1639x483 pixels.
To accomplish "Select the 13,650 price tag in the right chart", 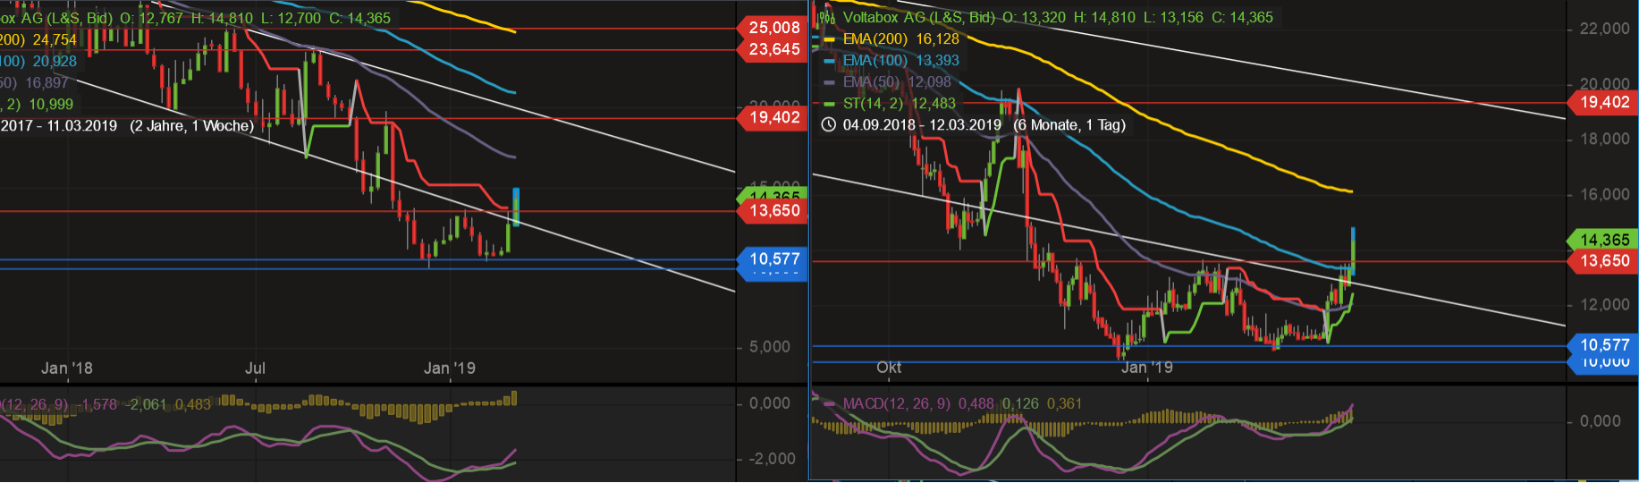I will (1603, 261).
